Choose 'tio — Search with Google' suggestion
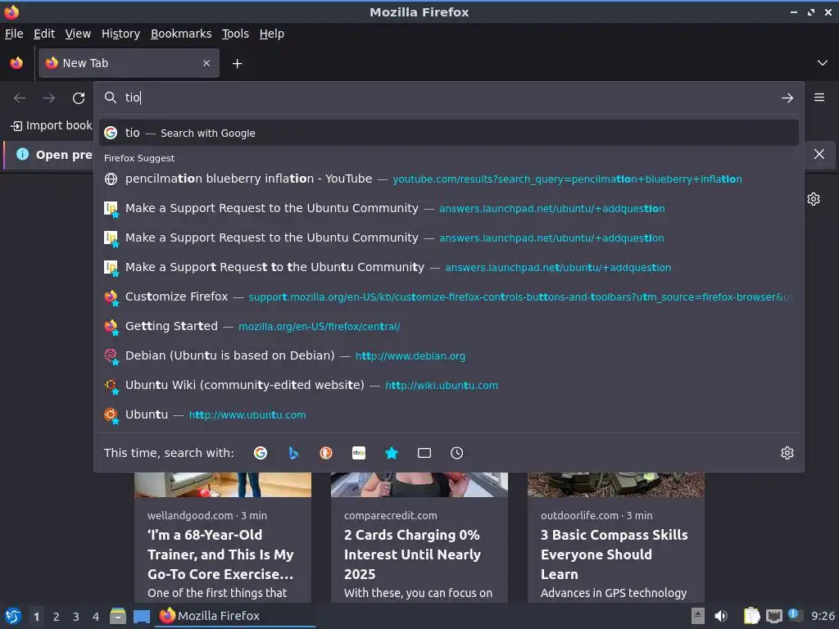 click(449, 133)
